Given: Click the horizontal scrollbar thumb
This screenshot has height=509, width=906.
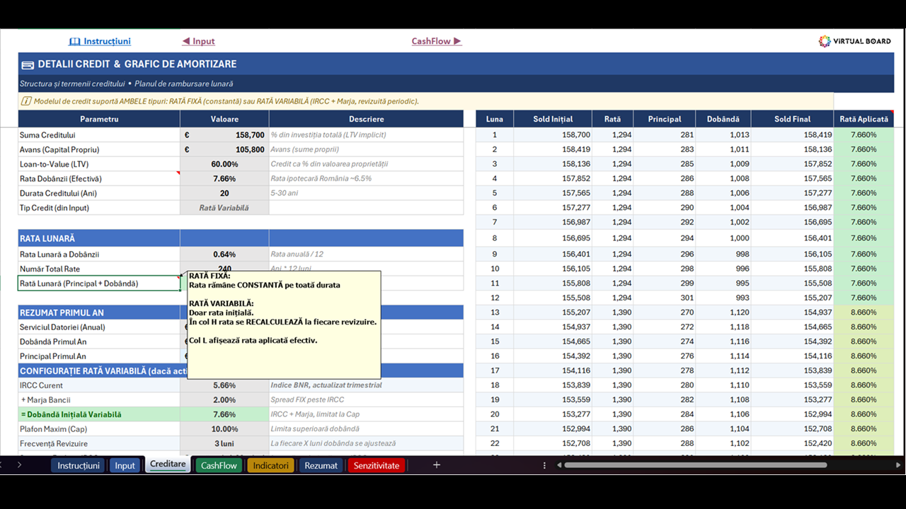Looking at the screenshot, I should point(696,465).
